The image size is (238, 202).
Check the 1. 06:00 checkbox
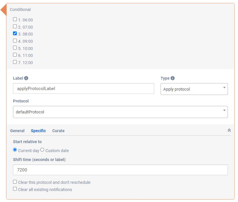pos(15,19)
